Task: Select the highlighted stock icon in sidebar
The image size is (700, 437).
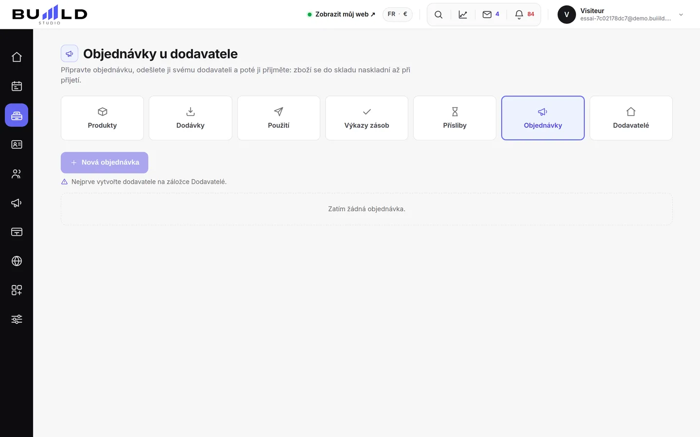Action: coord(17,115)
